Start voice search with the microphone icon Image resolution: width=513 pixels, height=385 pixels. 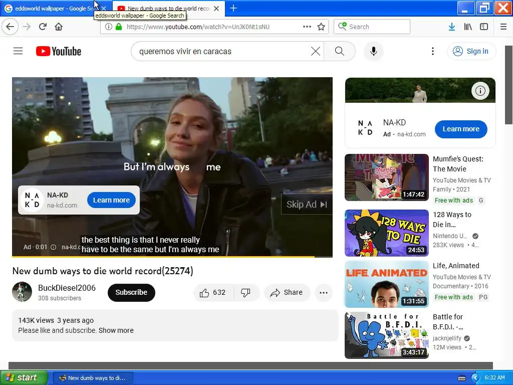374,51
